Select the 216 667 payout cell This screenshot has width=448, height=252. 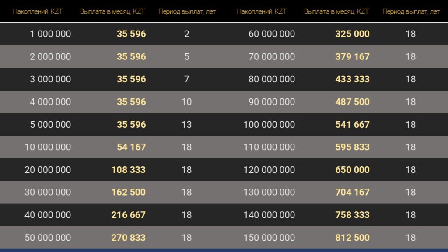point(129,215)
